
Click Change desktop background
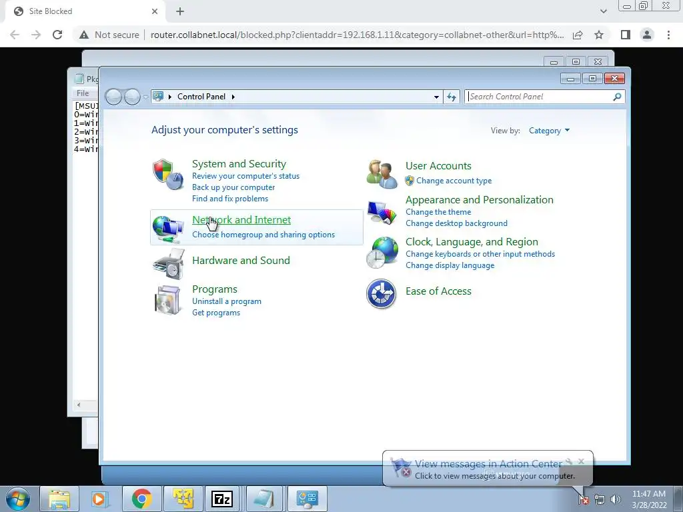tap(456, 223)
